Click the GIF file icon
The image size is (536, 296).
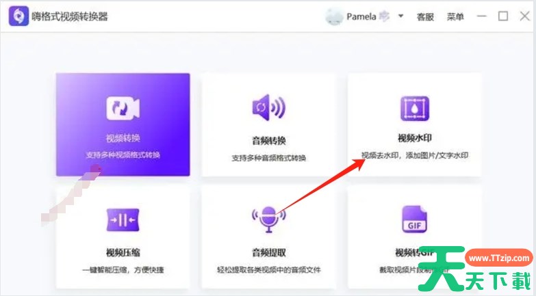(x=414, y=220)
